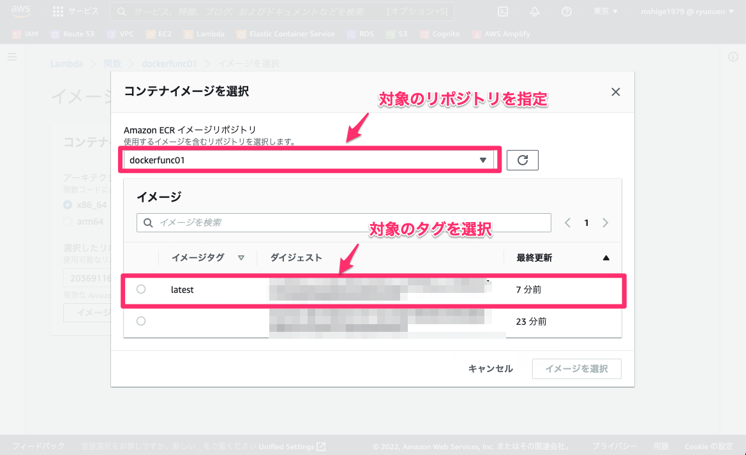Open Unified Settings link in footer
This screenshot has width=746, height=455.
pos(292,447)
